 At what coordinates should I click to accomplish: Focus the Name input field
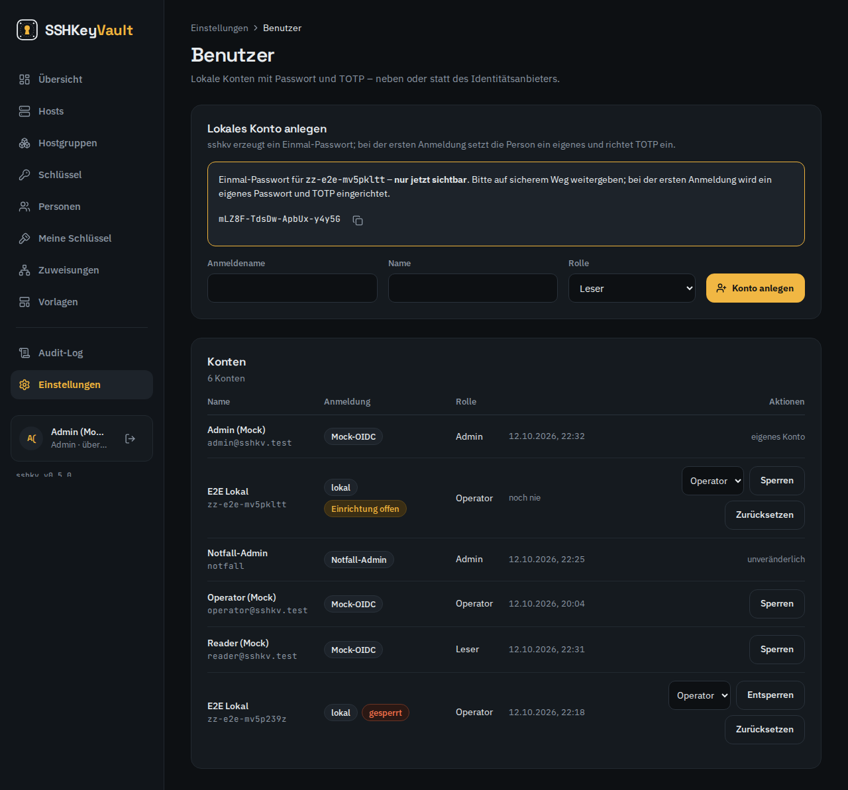pos(473,288)
